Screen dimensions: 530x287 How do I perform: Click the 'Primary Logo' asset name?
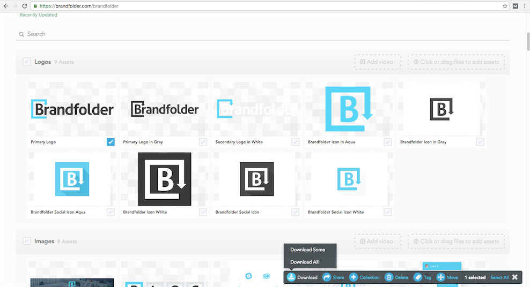point(43,142)
